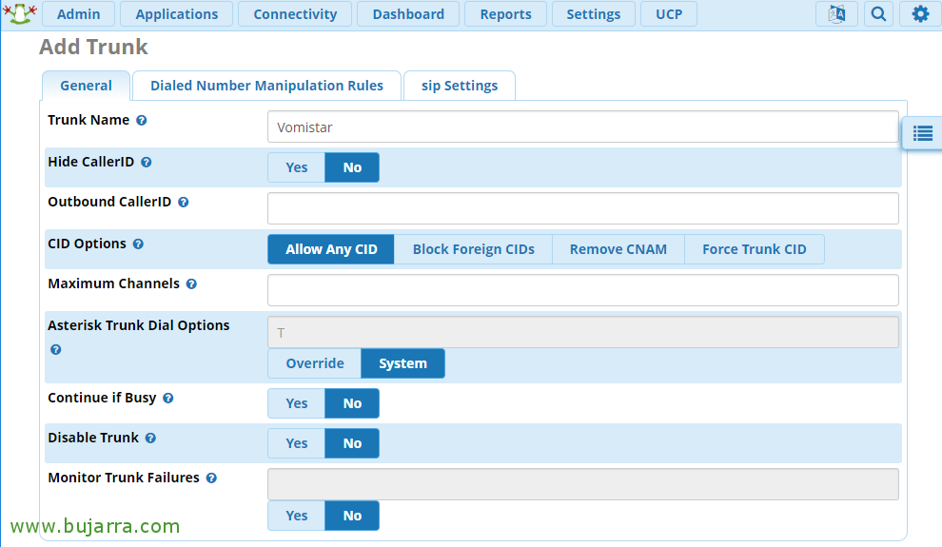Set Continue if Busy to Yes

click(x=297, y=403)
